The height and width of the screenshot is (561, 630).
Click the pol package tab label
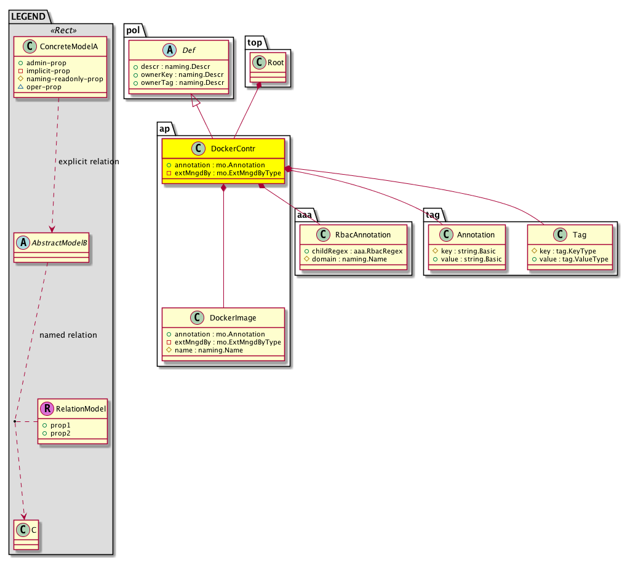point(134,30)
